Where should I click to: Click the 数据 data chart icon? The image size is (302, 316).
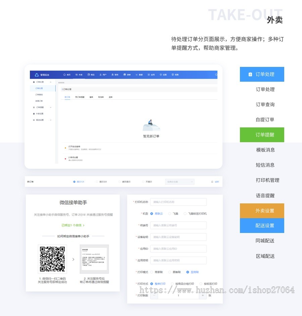point(137,75)
